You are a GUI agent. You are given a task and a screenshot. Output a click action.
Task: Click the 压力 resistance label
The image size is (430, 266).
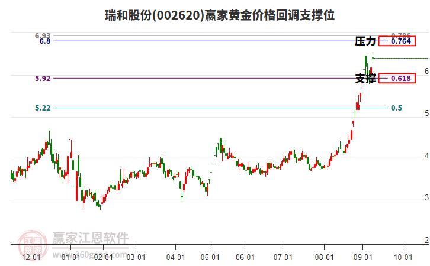pyautogui.click(x=365, y=41)
